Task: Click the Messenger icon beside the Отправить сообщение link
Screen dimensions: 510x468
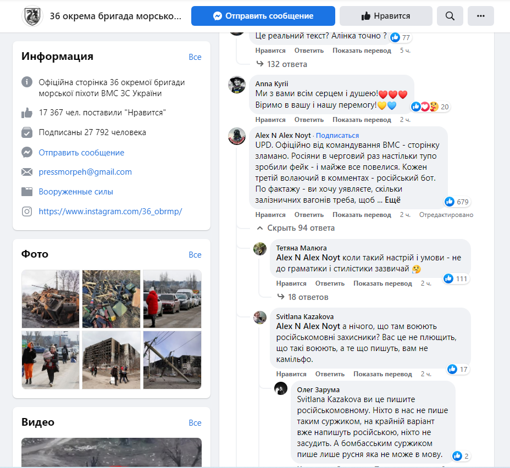Action: click(27, 152)
